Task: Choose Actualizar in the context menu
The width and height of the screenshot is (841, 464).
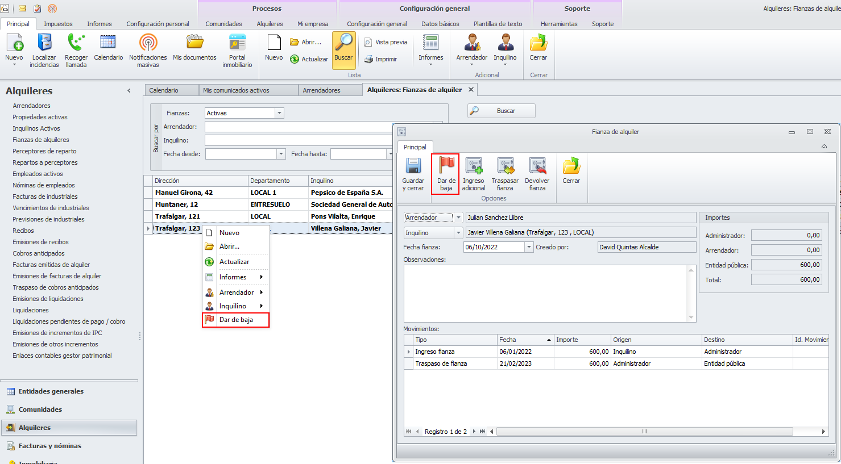Action: click(235, 262)
